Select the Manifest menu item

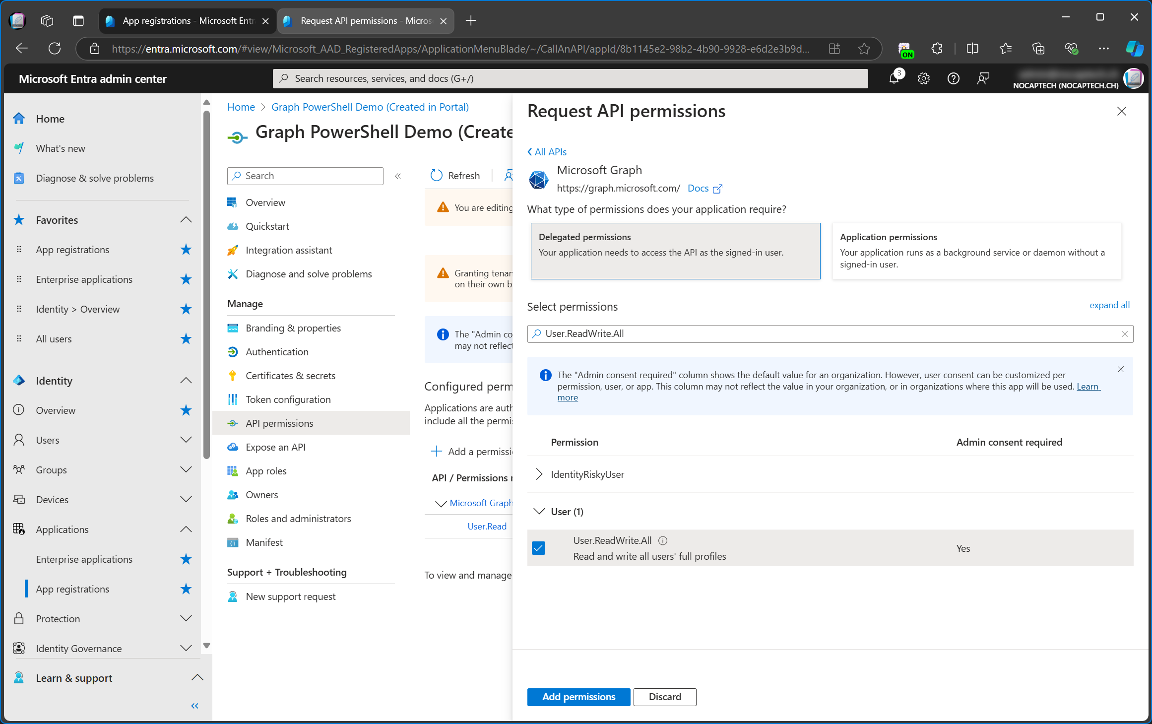click(263, 541)
